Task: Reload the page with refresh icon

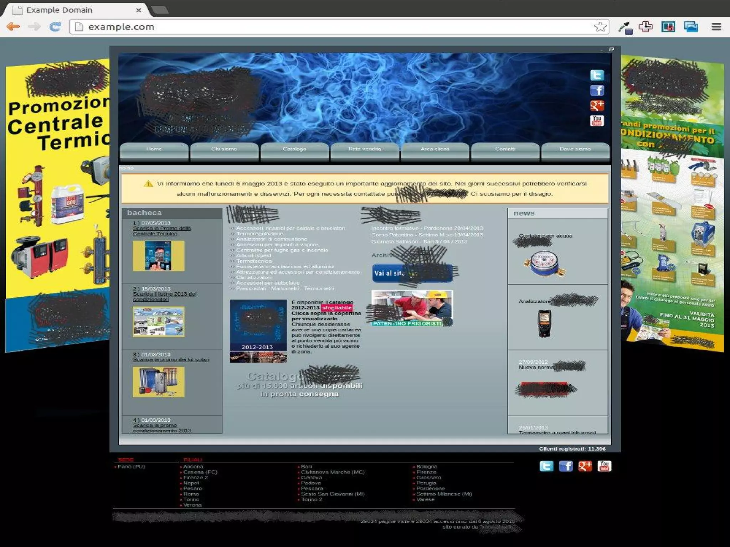Action: click(x=55, y=27)
